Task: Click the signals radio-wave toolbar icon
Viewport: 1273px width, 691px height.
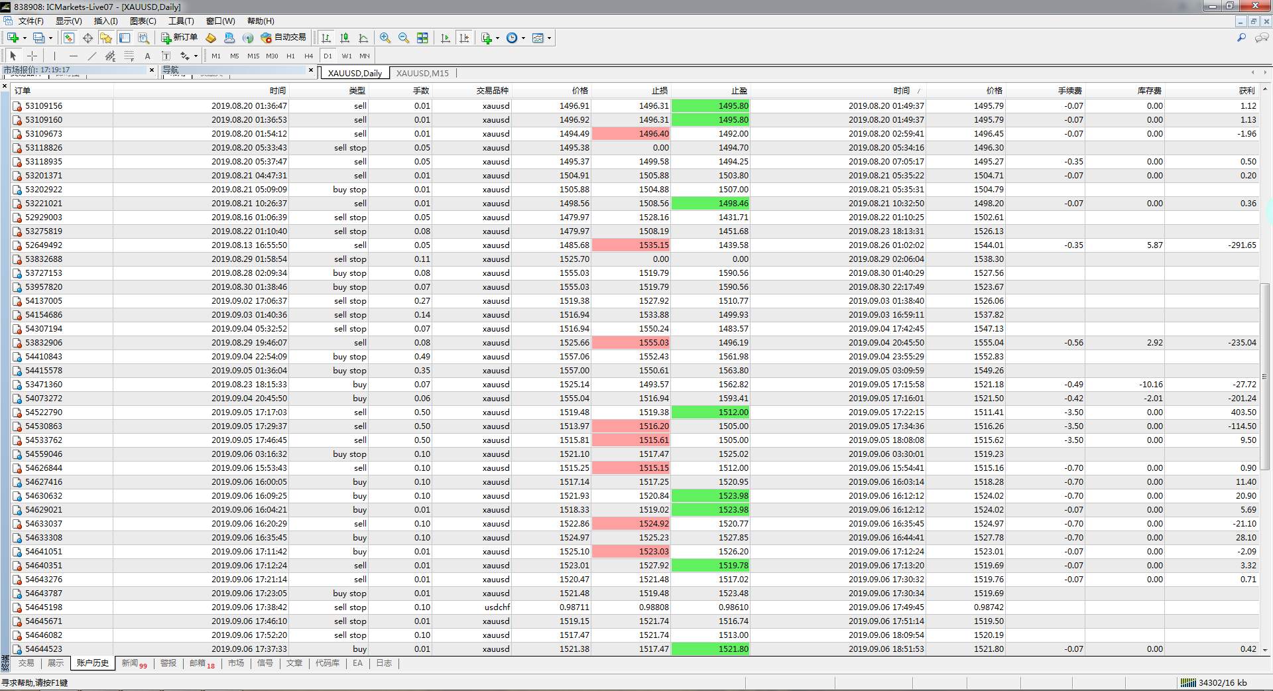Action: tap(248, 38)
